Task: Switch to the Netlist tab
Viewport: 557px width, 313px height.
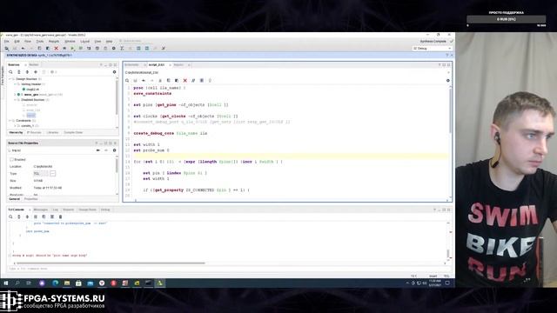Action: 34,65
